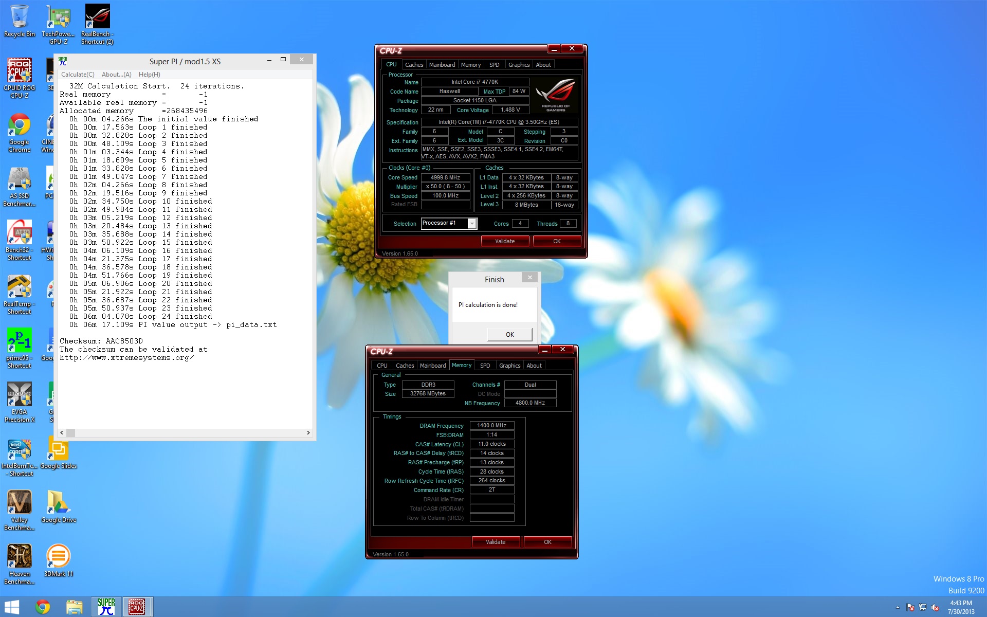Click OK in the Finish dialog
Image resolution: width=987 pixels, height=617 pixels.
tap(509, 334)
